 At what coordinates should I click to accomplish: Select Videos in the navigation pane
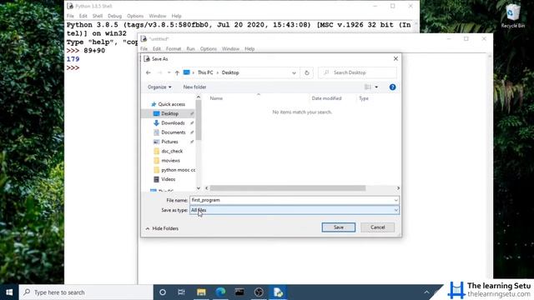[169, 179]
